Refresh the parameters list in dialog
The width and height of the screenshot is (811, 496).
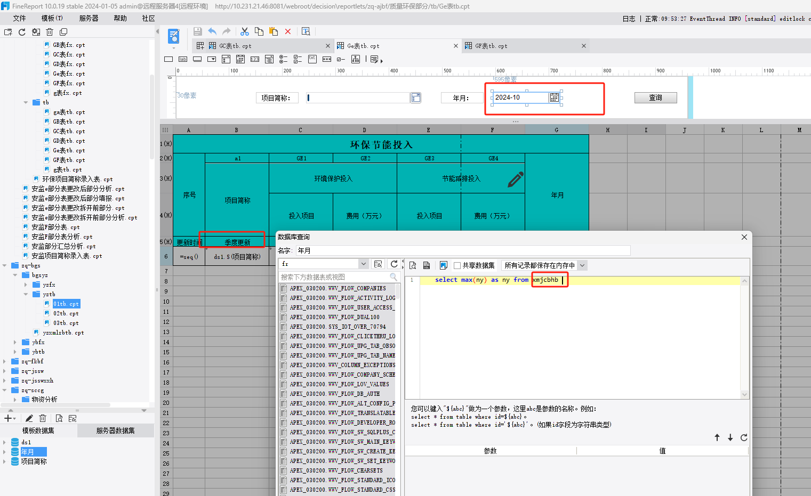pyautogui.click(x=744, y=437)
